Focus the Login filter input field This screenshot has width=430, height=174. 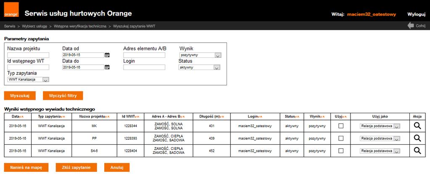[x=144, y=67]
